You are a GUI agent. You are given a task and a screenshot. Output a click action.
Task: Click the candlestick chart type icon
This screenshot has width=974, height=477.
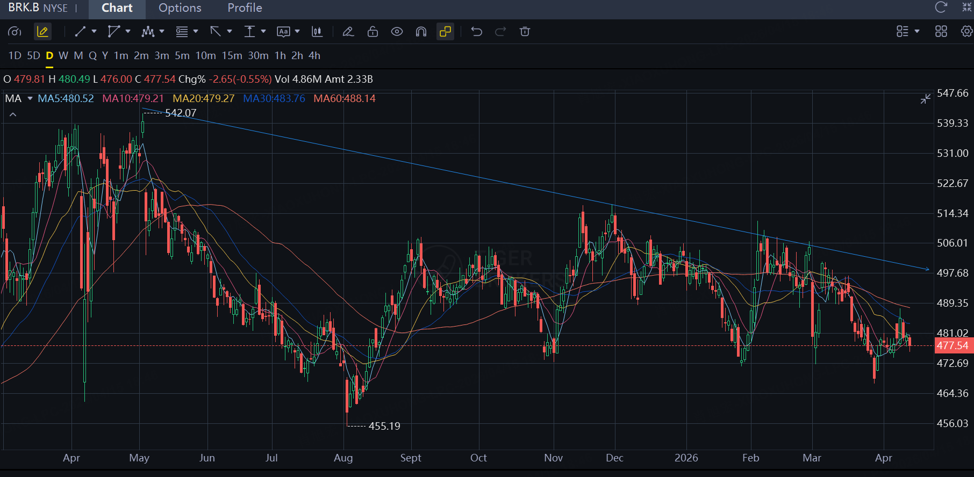[x=317, y=32]
